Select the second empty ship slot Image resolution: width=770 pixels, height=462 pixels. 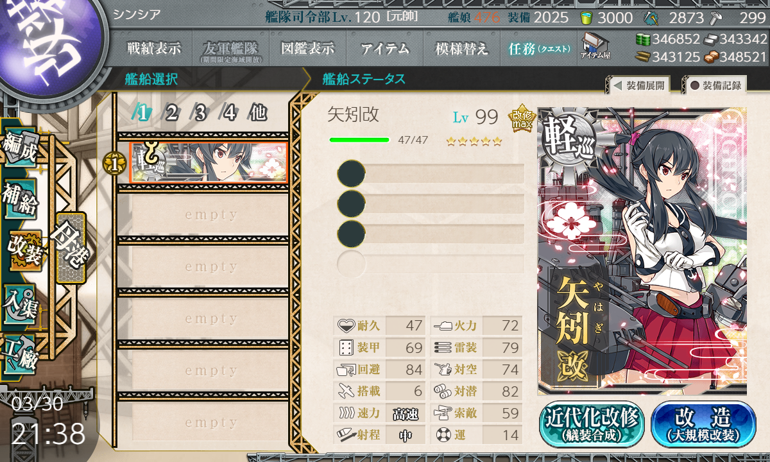tap(203, 267)
